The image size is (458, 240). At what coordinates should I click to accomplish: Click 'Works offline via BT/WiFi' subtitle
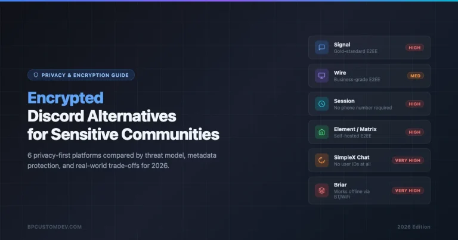pyautogui.click(x=352, y=194)
